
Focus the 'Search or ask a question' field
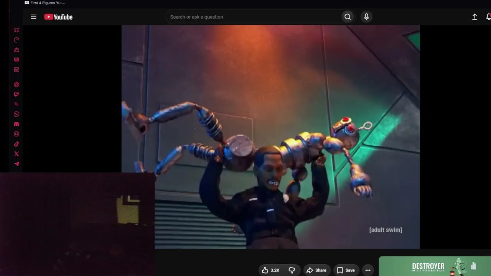pyautogui.click(x=253, y=17)
